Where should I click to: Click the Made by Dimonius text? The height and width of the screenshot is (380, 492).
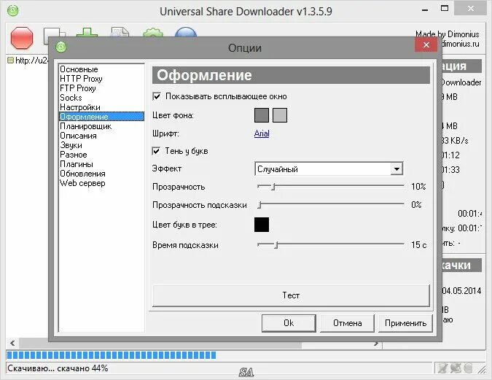448,34
